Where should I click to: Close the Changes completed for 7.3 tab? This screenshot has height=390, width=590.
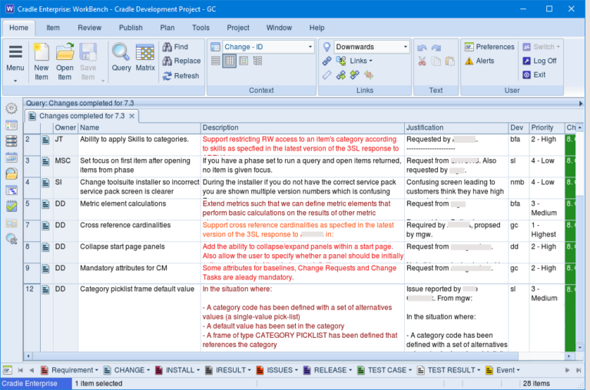coord(131,116)
